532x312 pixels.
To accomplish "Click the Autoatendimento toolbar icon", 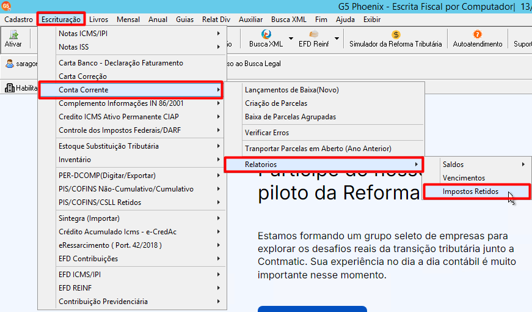I will pyautogui.click(x=478, y=34).
